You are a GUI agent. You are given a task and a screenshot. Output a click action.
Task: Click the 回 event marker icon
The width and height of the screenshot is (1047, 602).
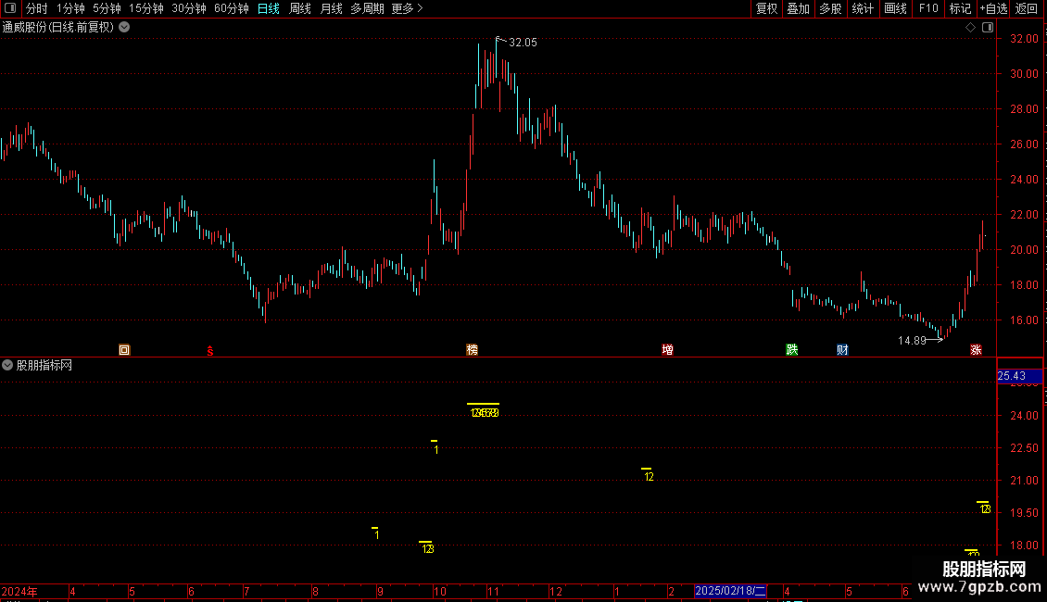point(124,350)
